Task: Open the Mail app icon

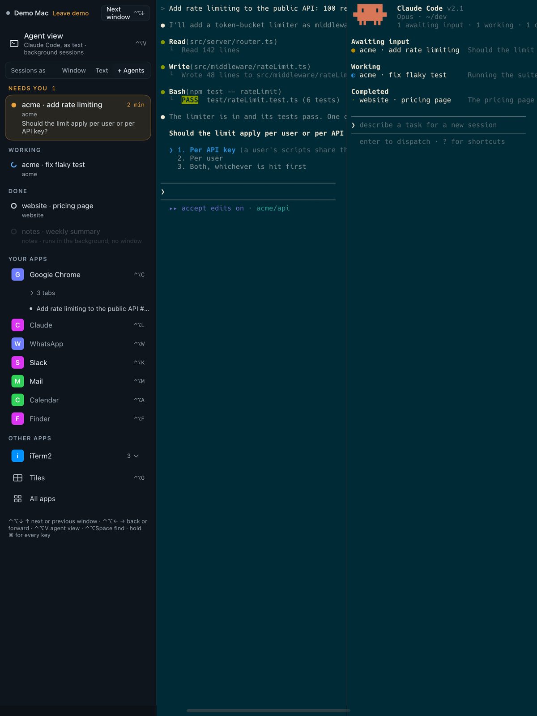Action: [x=17, y=381]
